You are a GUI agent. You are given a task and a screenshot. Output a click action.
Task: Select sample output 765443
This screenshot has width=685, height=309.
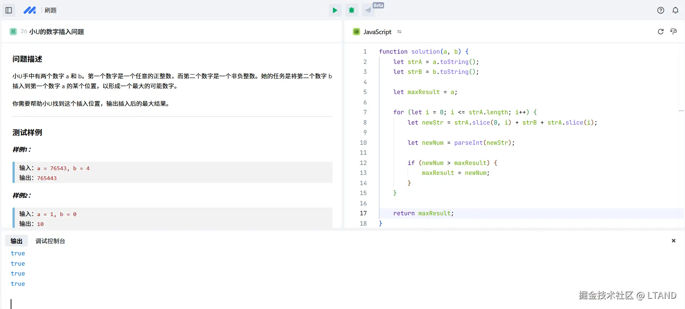pos(47,178)
